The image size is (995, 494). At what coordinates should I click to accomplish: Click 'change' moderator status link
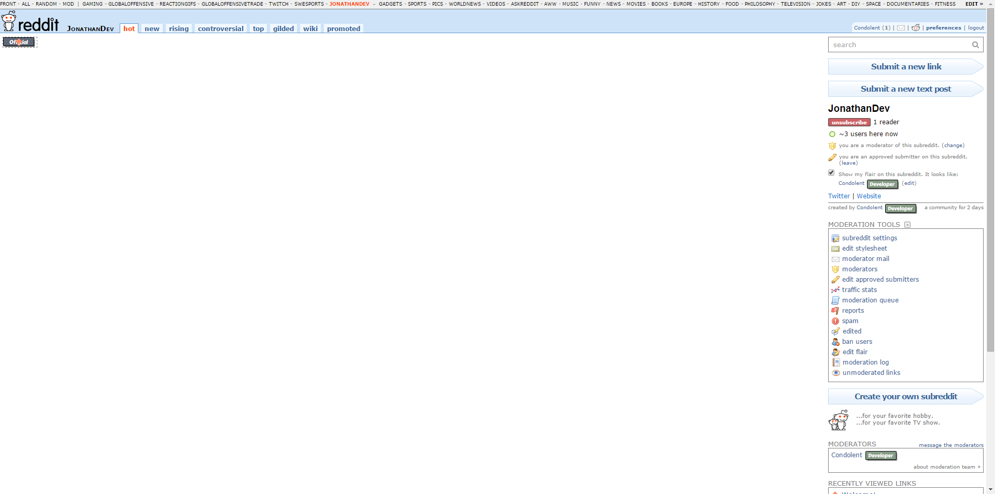tap(954, 146)
